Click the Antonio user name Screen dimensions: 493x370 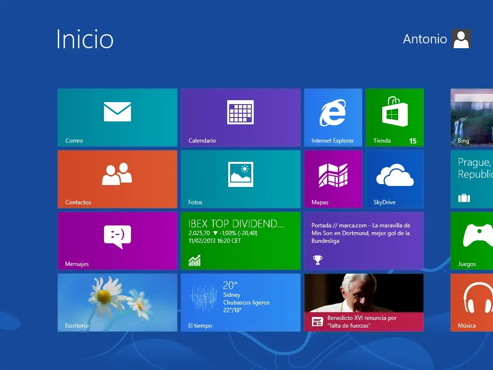[x=425, y=39]
